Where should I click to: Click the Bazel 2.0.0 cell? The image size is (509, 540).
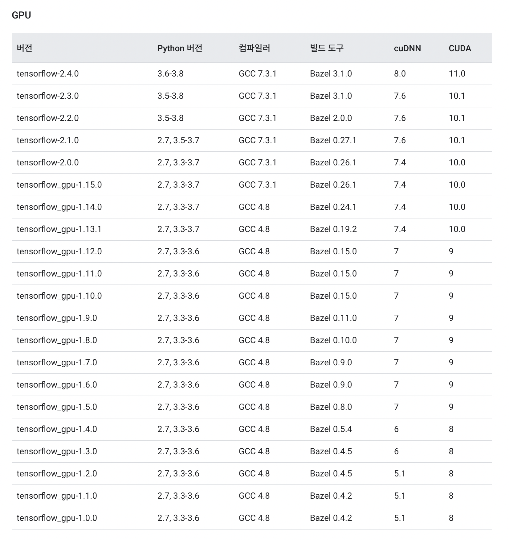(331, 118)
